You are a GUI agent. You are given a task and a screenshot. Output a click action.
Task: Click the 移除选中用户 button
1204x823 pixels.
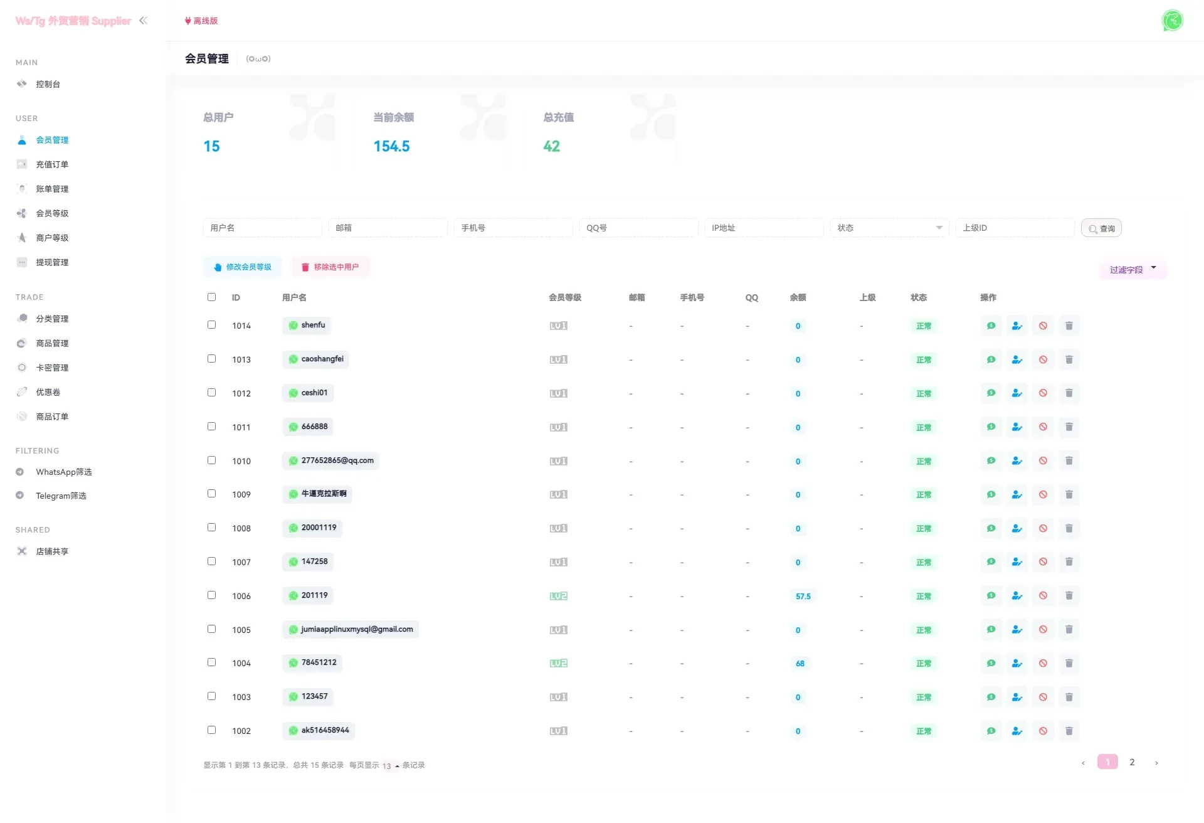click(x=330, y=267)
